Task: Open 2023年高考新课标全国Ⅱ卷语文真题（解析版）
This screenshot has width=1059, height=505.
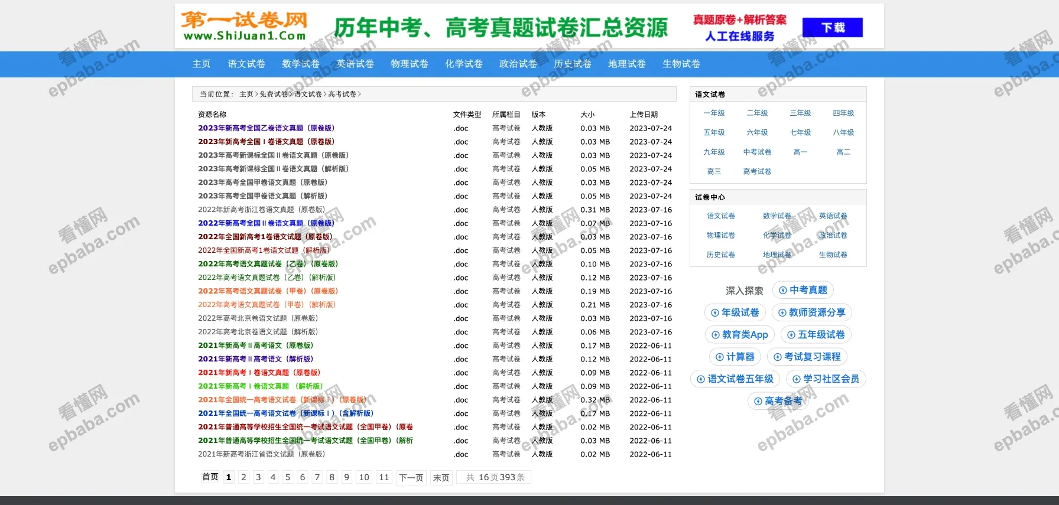Action: (x=274, y=169)
